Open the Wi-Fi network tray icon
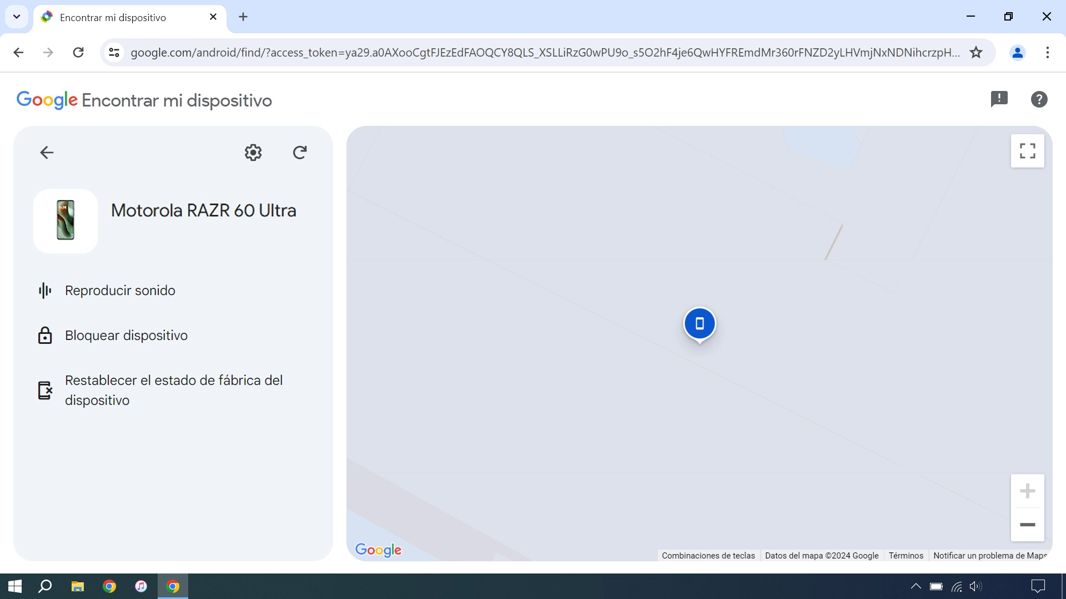Screen dimensions: 1066x599 point(957,586)
